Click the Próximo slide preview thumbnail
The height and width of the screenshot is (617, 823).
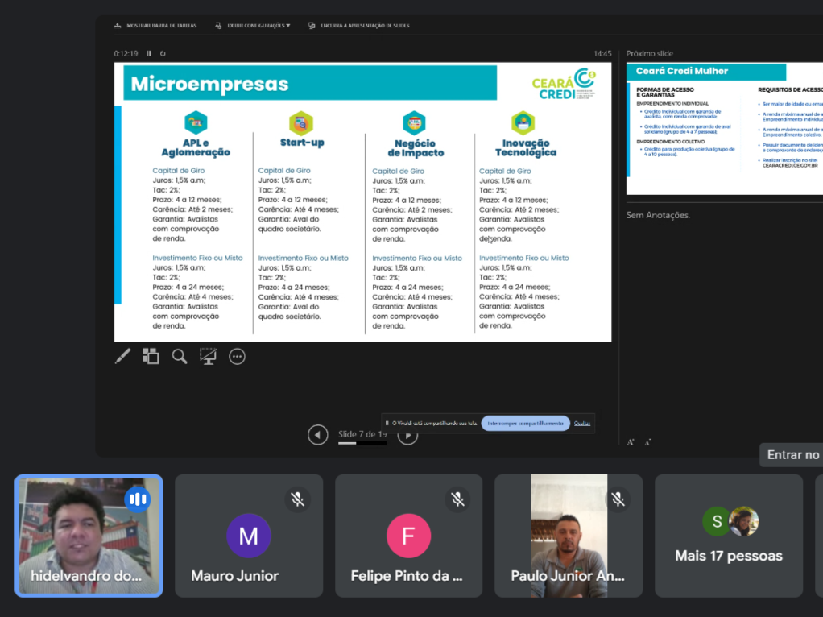[x=725, y=129]
